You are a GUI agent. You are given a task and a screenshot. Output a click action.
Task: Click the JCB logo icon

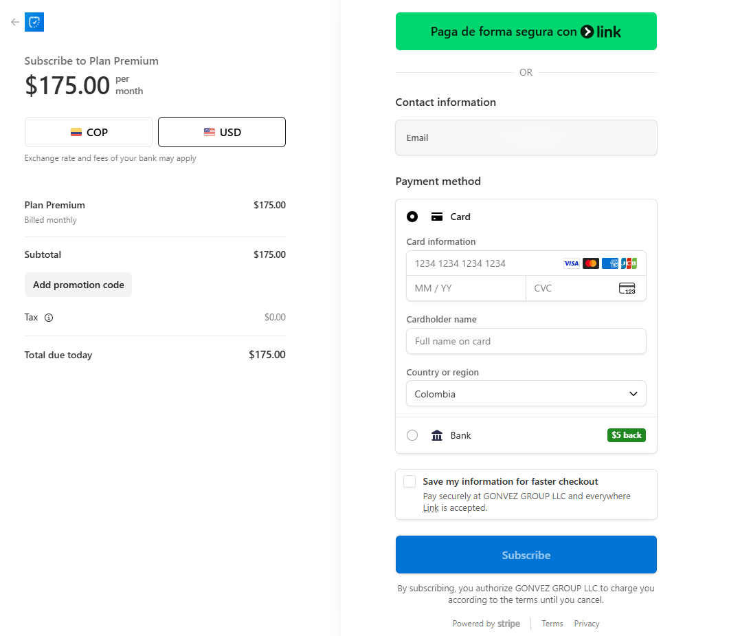coord(629,263)
